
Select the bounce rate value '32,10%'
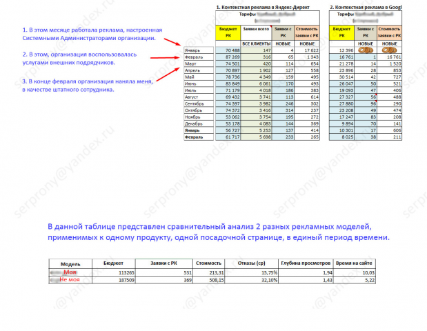251,280
